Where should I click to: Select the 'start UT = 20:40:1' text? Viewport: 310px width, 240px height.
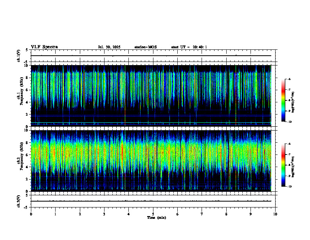tap(189, 47)
